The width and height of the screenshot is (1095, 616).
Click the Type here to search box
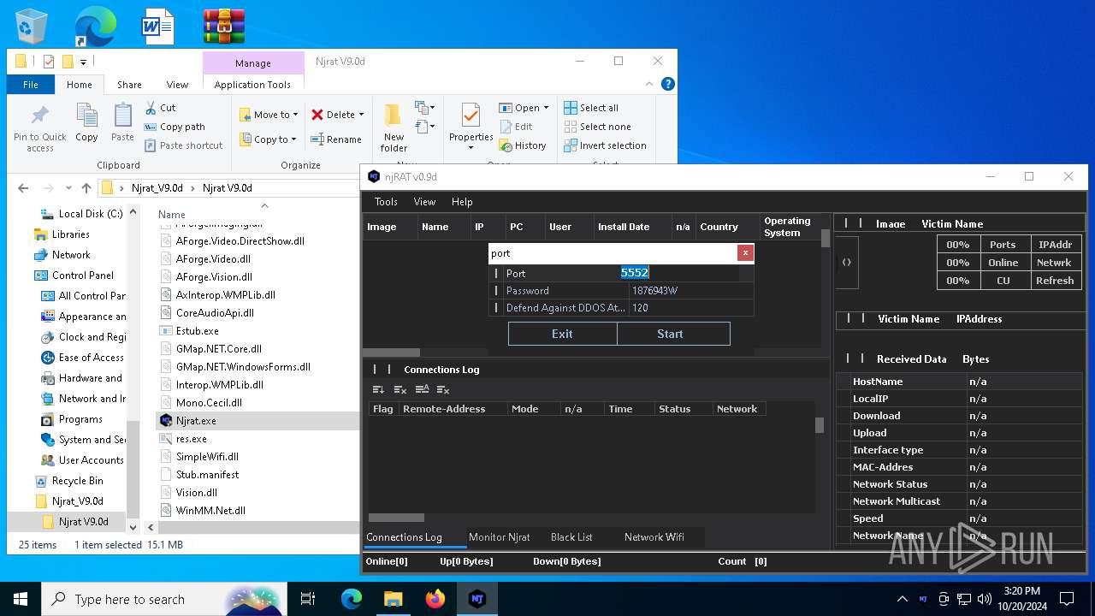pyautogui.click(x=163, y=599)
